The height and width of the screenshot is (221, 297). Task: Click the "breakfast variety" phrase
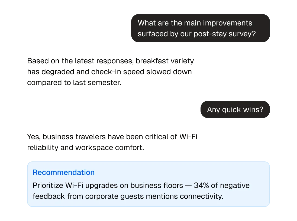coord(165,61)
